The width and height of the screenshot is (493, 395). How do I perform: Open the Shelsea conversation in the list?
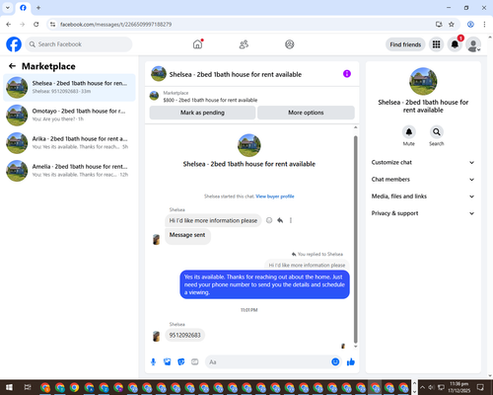69,87
